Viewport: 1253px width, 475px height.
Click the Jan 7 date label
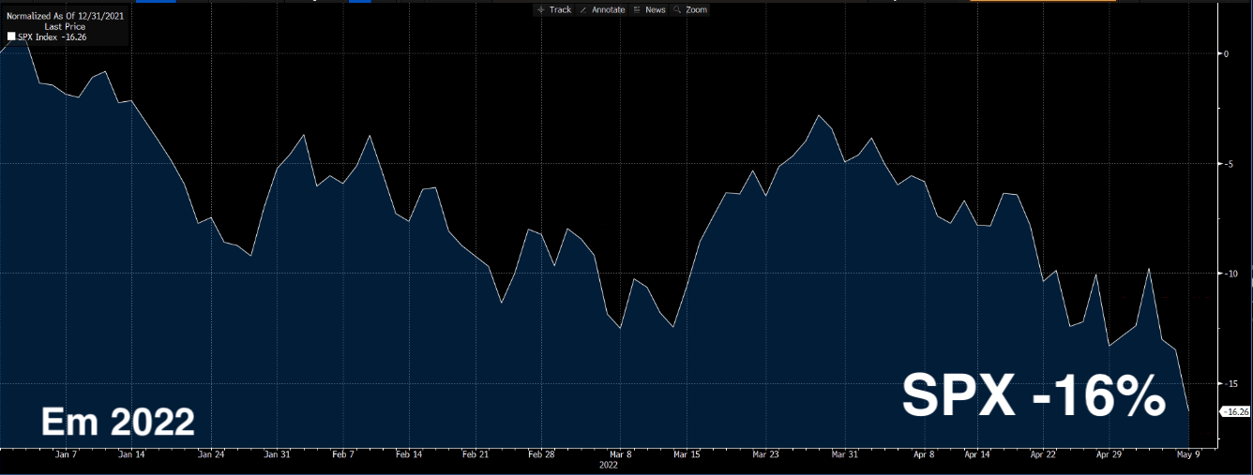pos(66,454)
